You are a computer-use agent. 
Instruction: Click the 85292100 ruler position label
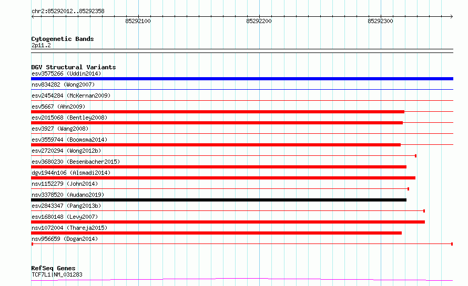point(138,21)
